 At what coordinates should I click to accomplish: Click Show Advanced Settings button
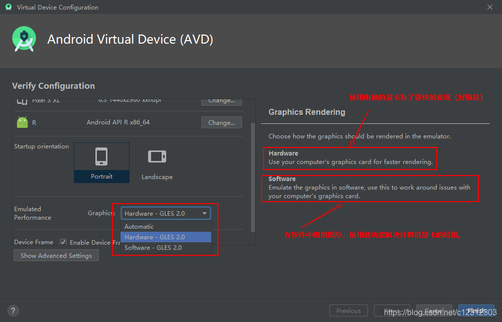coord(56,255)
